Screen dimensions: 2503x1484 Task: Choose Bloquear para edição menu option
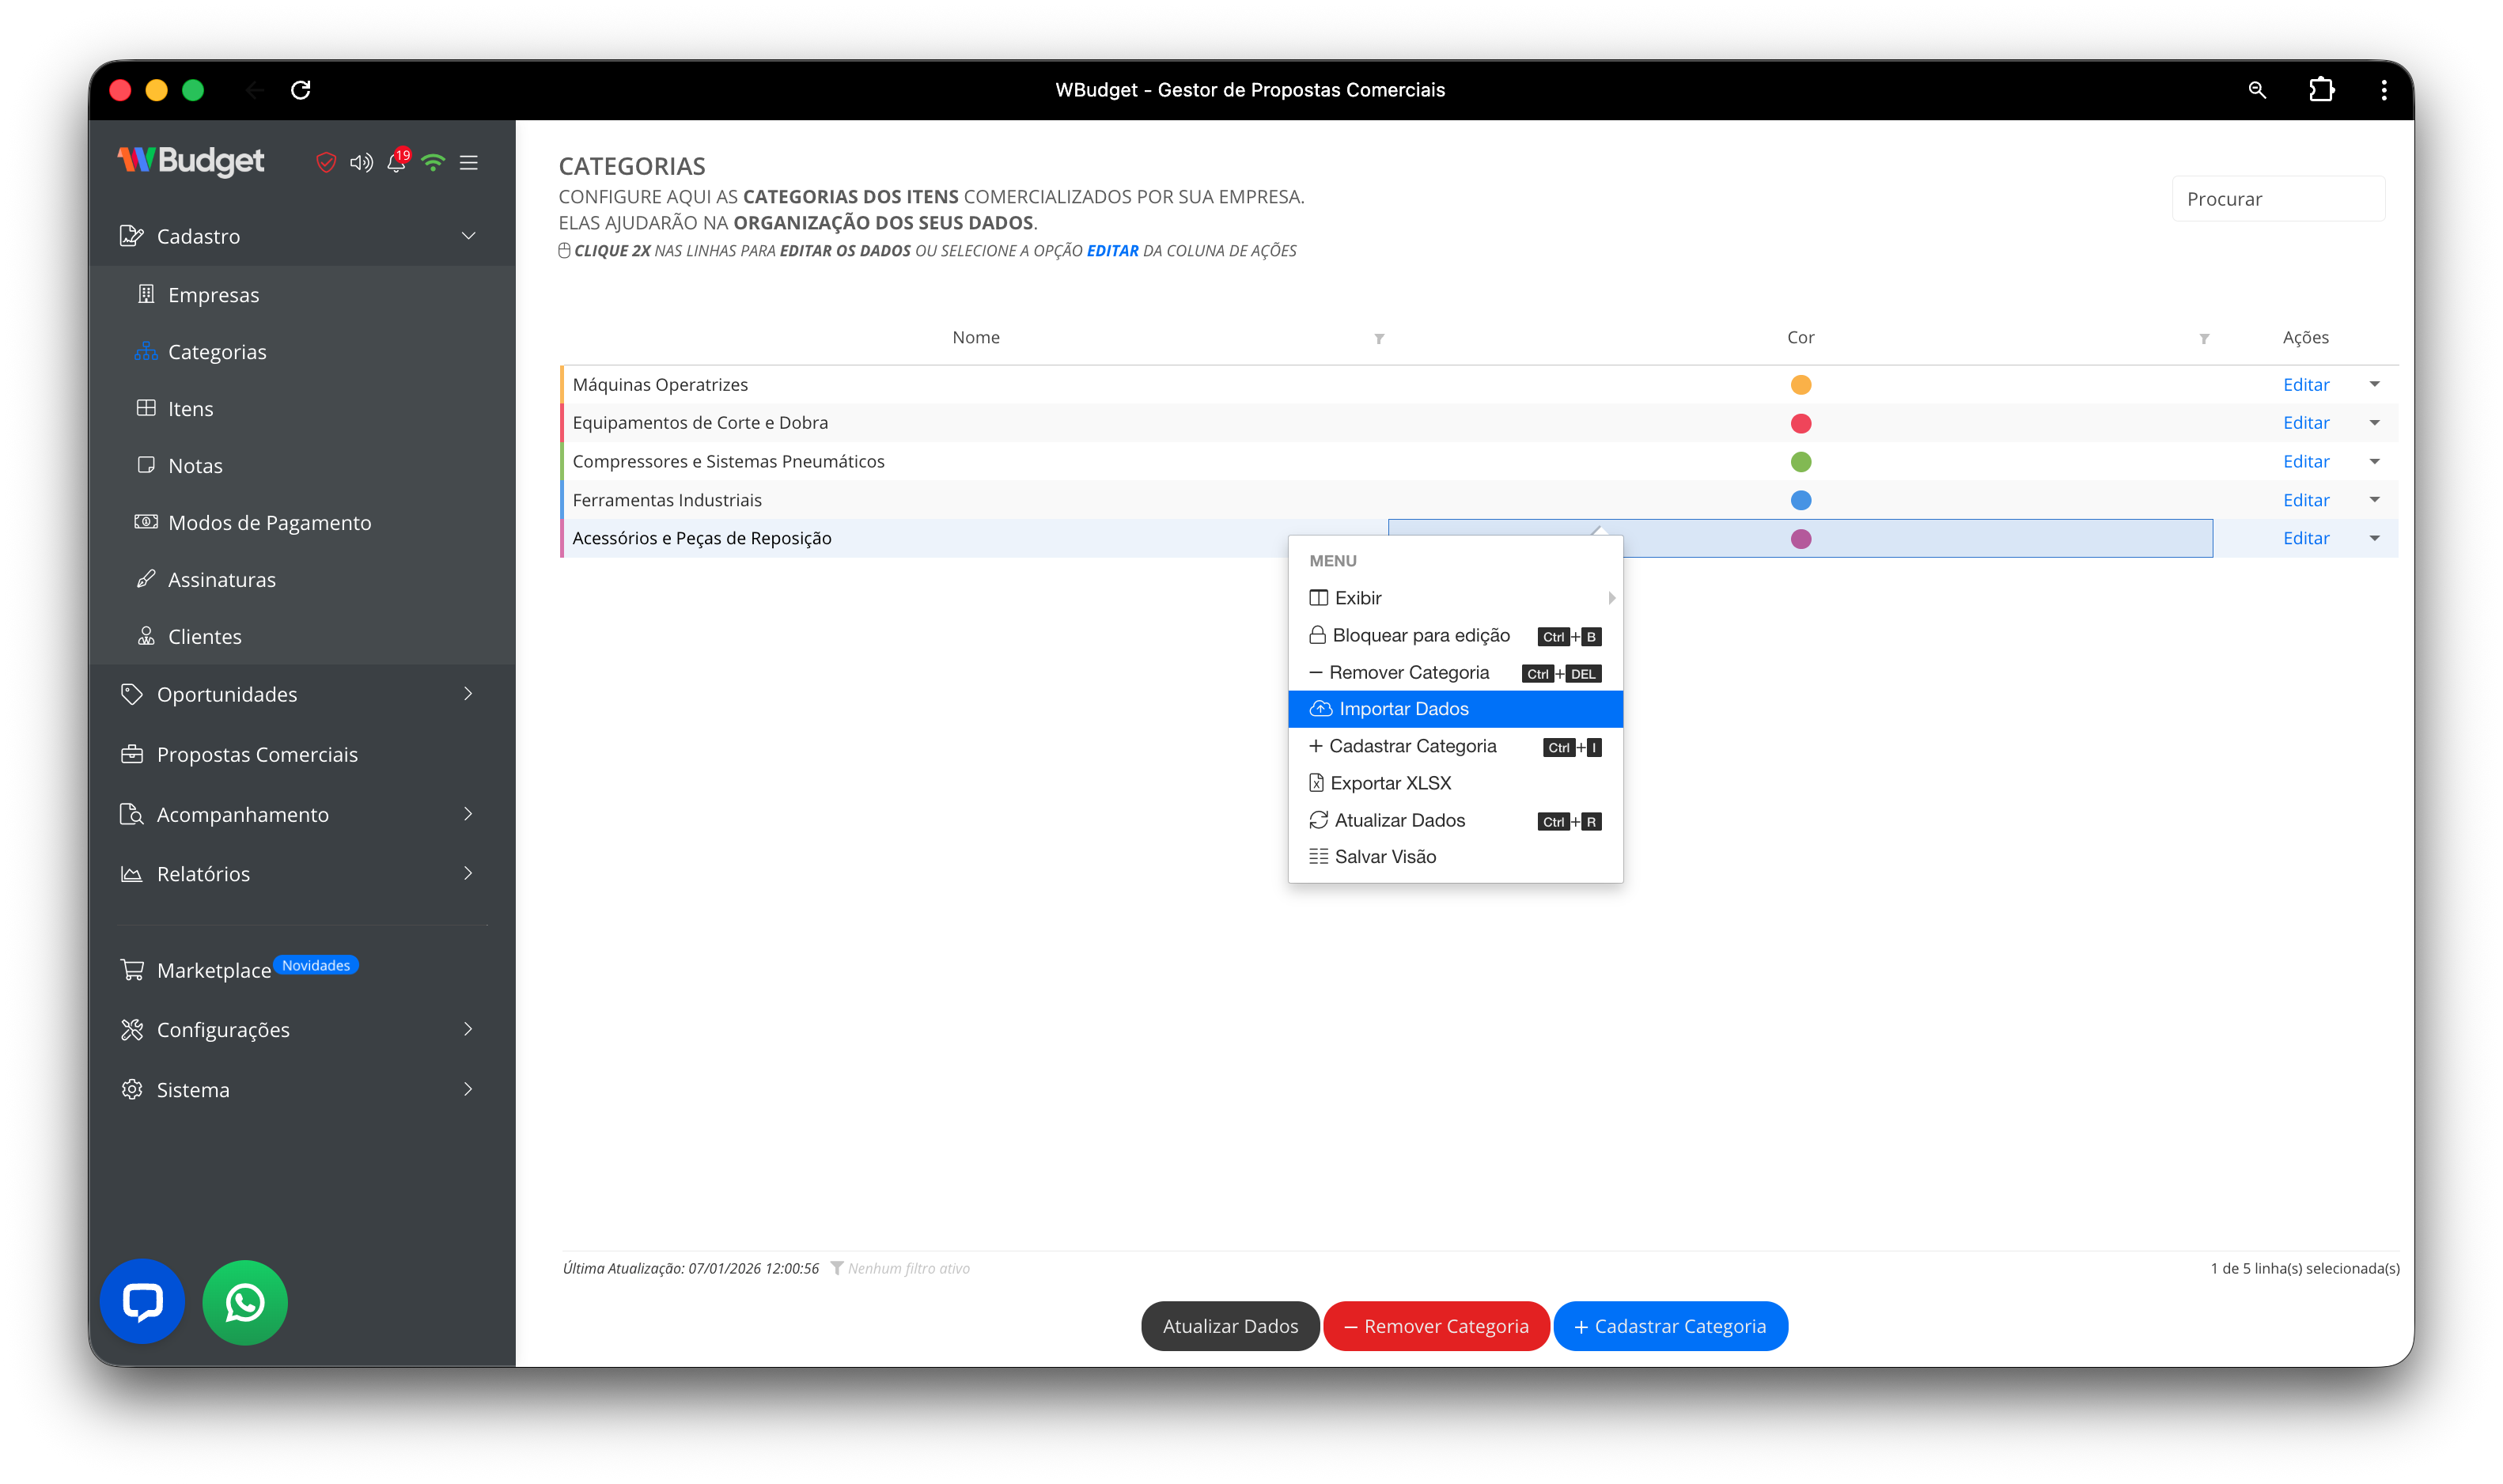(x=1420, y=635)
